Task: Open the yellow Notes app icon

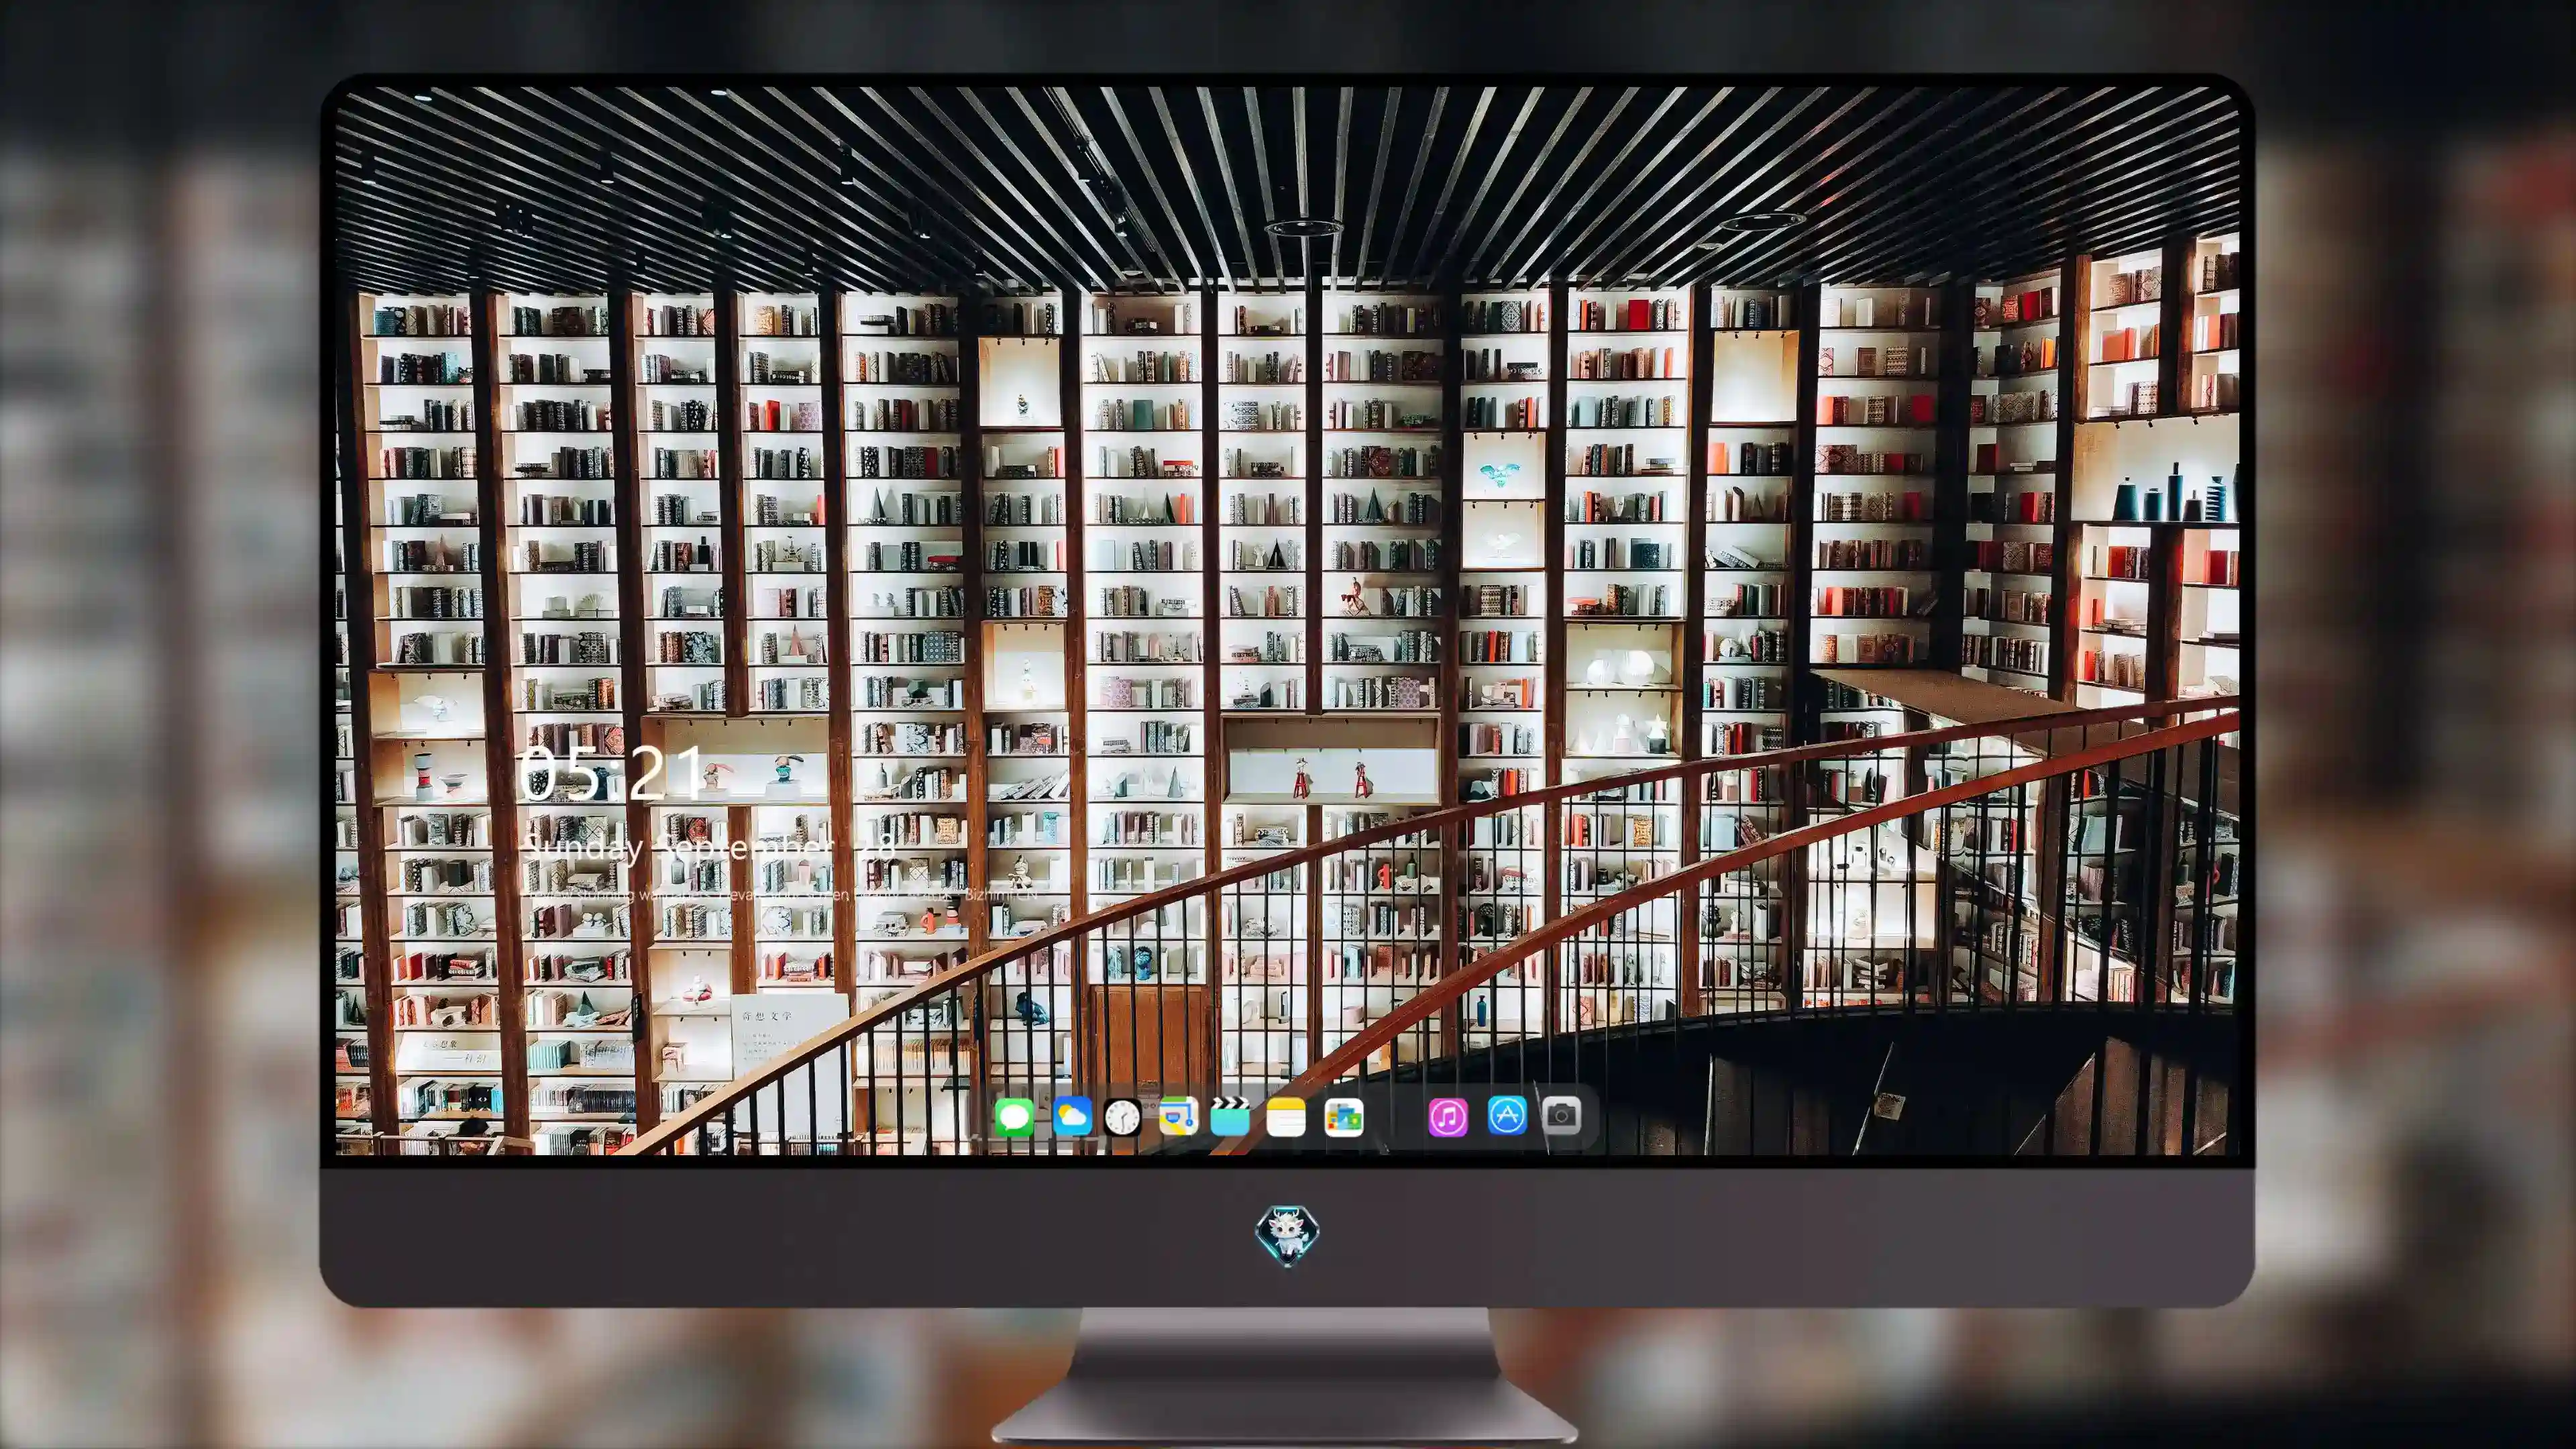Action: tap(1286, 1116)
